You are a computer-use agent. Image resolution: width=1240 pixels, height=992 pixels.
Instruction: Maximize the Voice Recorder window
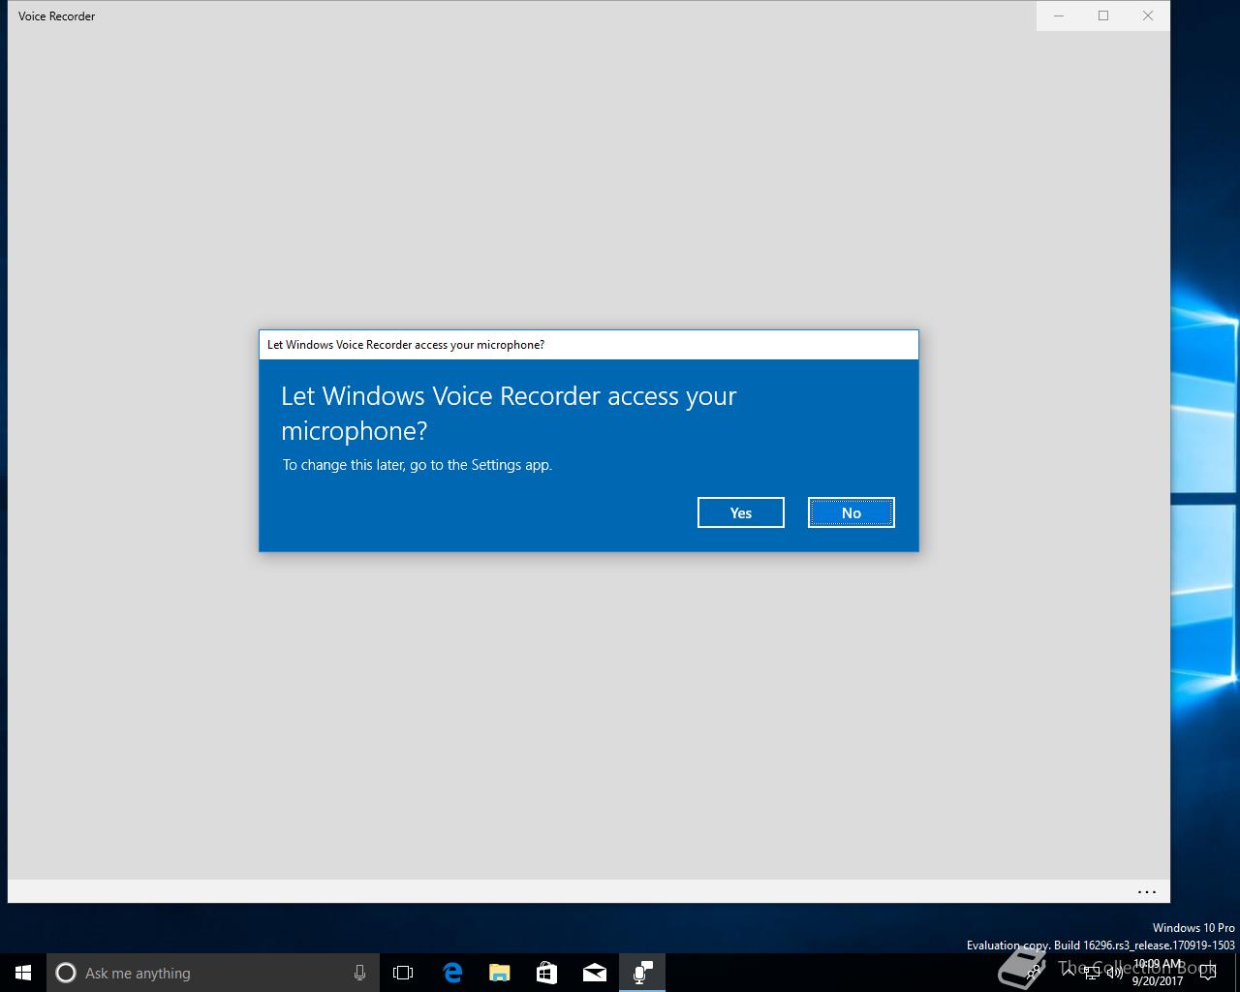coord(1103,15)
